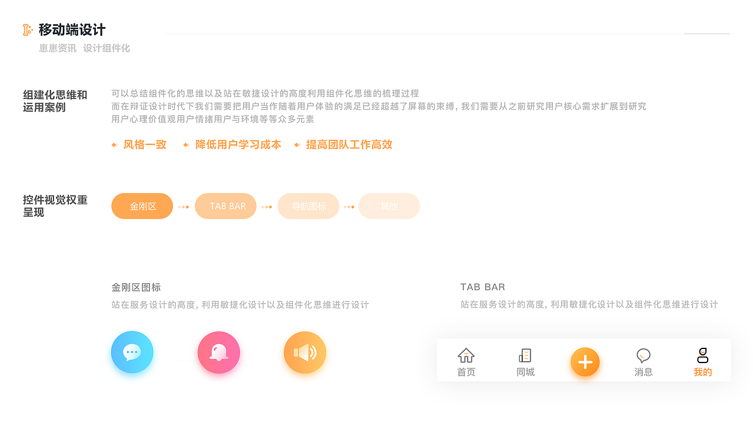
Task: Tap the orange plus button in tab bar
Action: pyautogui.click(x=585, y=361)
